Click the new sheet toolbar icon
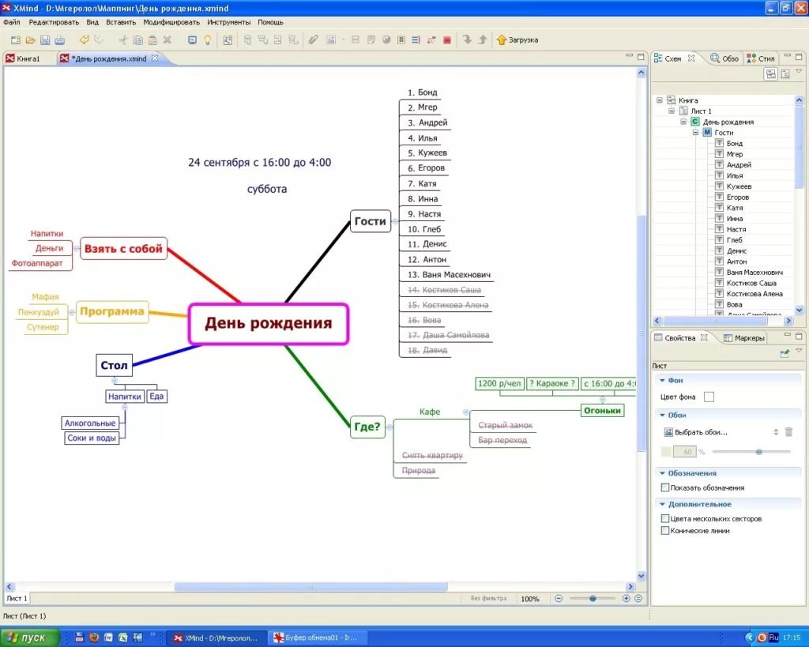 pos(228,39)
